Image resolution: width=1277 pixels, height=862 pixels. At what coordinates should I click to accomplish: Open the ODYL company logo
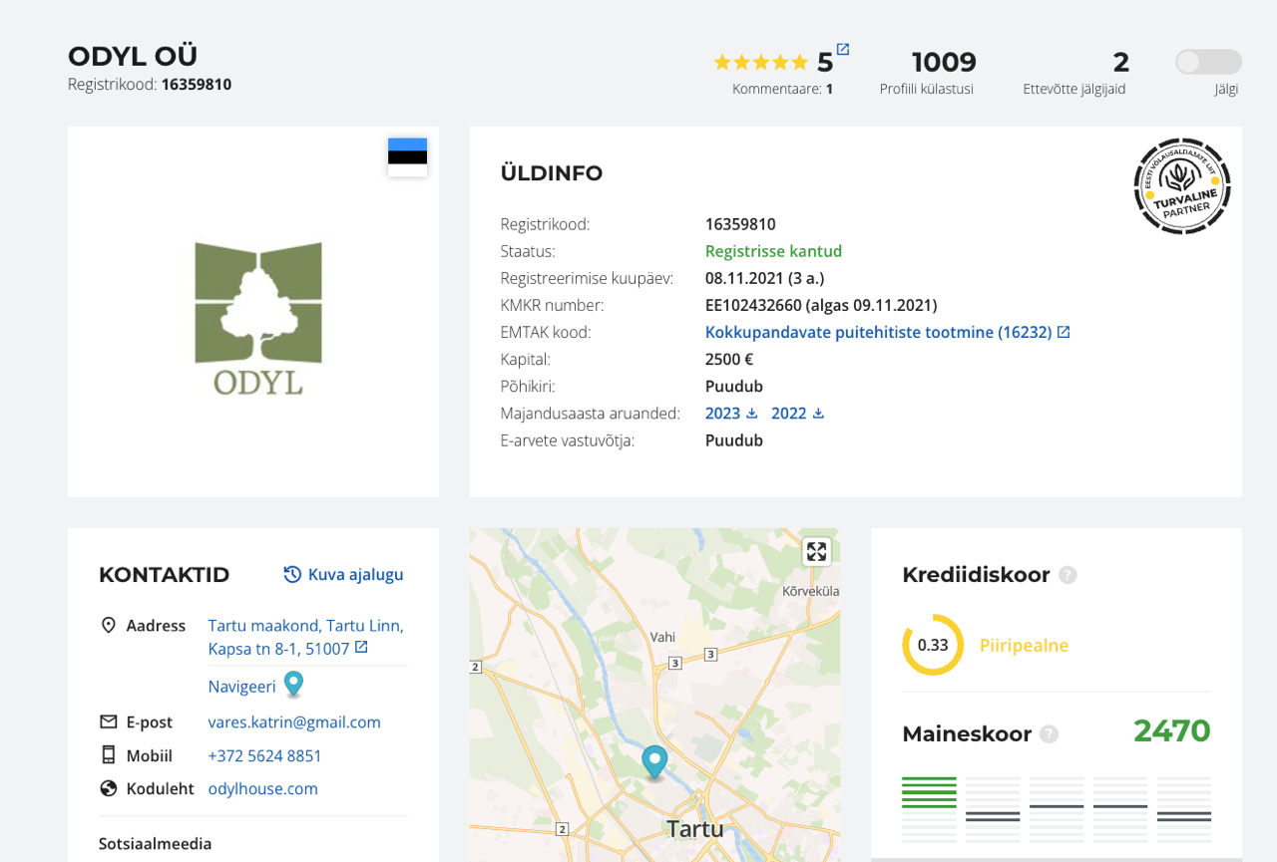coord(258,318)
